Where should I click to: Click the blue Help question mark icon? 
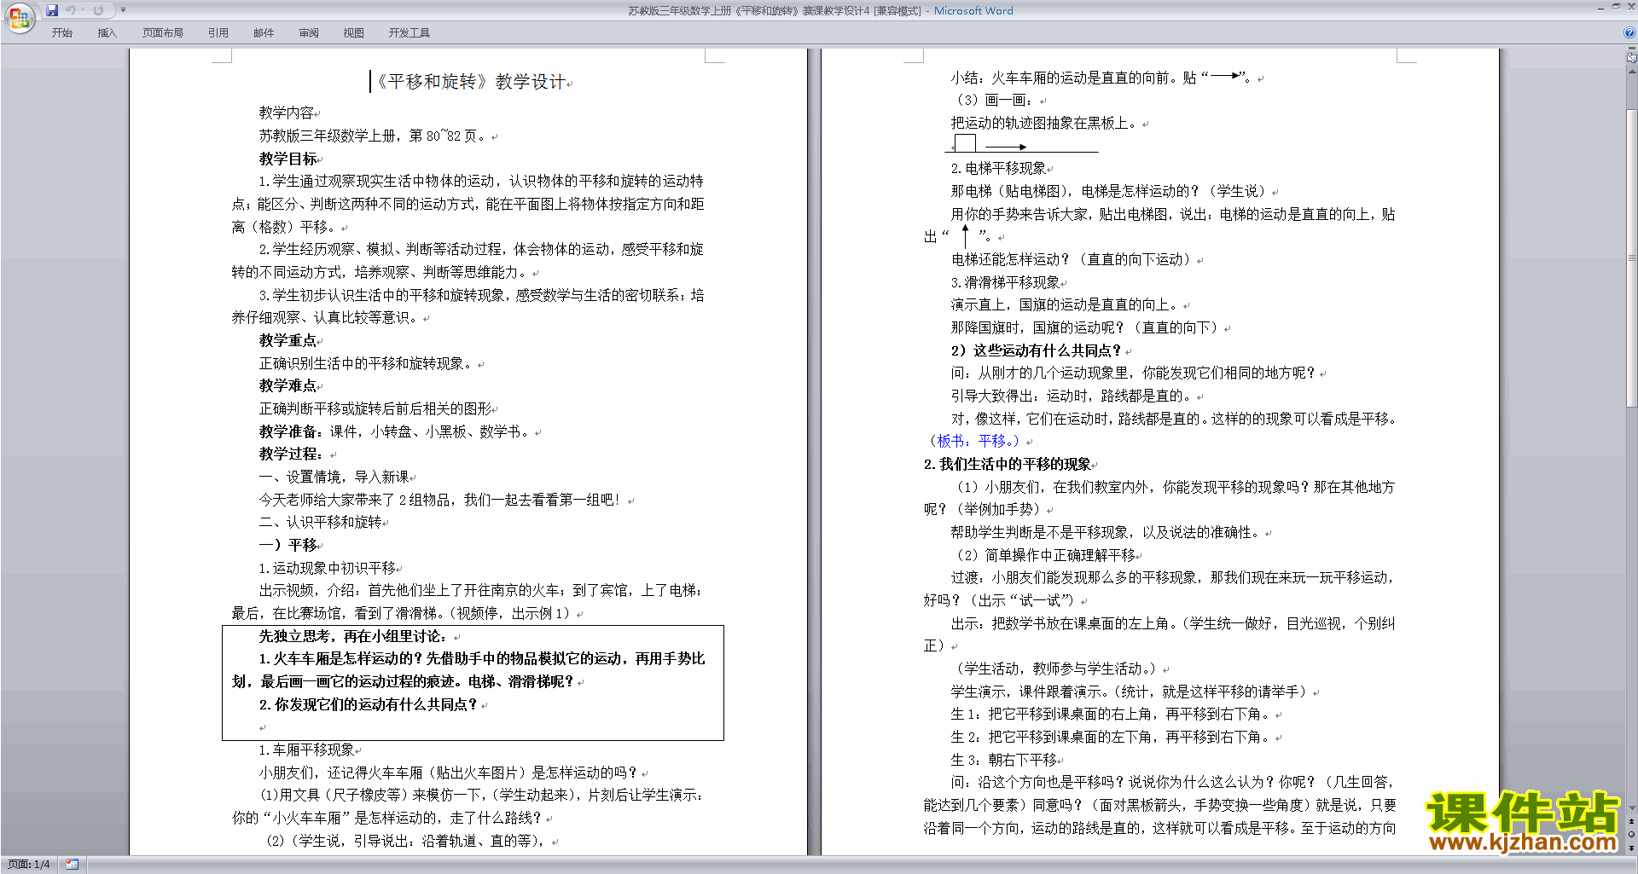pos(1629,33)
